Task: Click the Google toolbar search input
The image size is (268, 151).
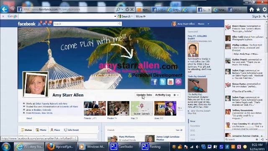Action: 66,16
